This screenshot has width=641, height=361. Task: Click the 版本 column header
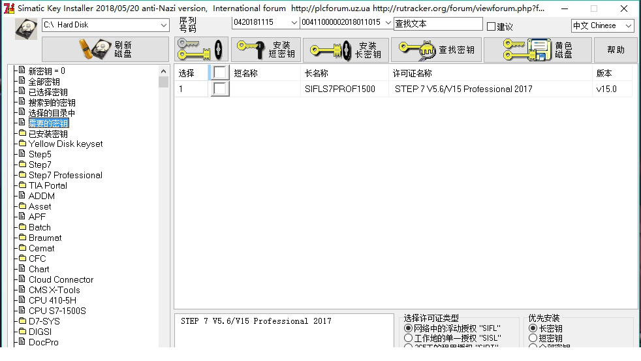[612, 73]
